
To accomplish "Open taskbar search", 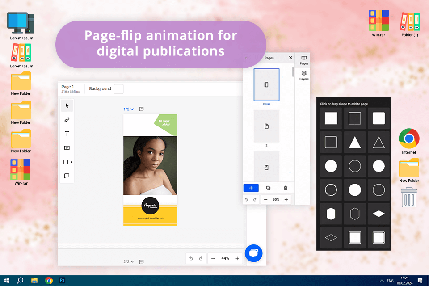I will (x=20, y=281).
